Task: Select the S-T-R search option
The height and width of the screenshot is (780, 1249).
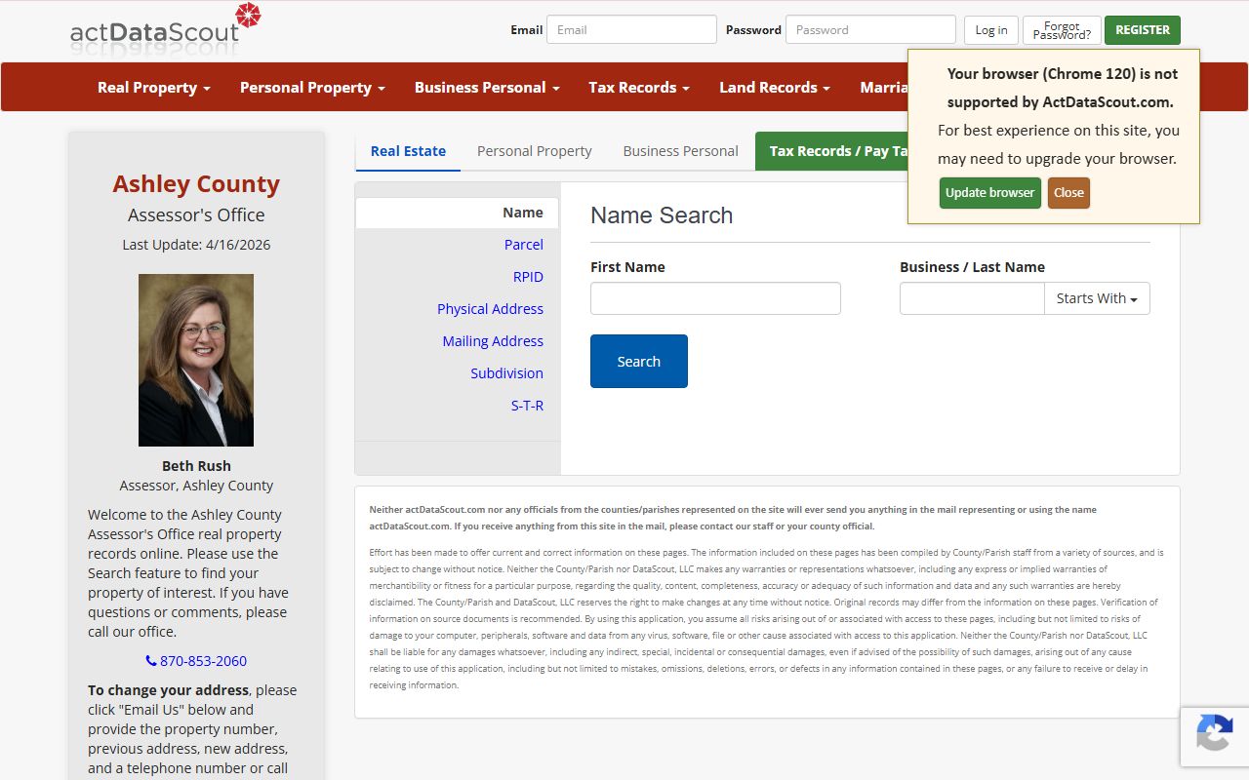Action: tap(527, 406)
